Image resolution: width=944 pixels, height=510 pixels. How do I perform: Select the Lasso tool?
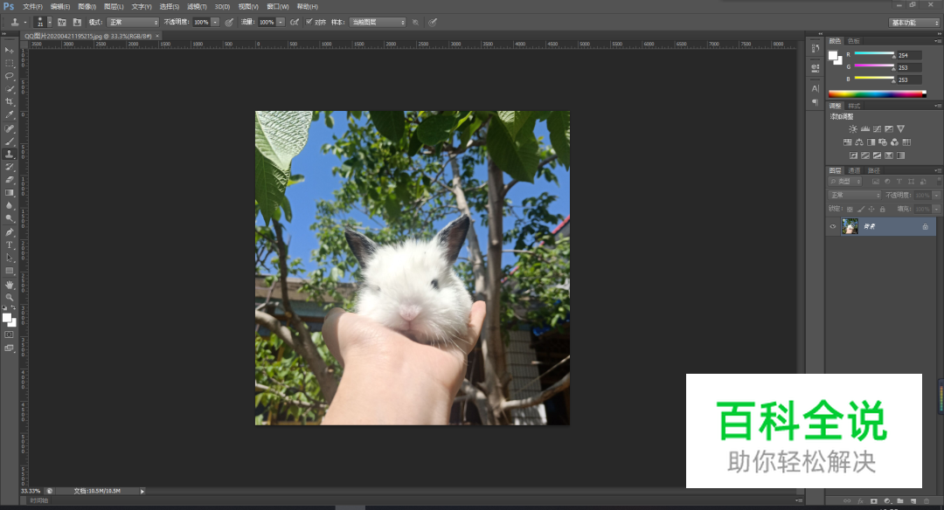(10, 75)
